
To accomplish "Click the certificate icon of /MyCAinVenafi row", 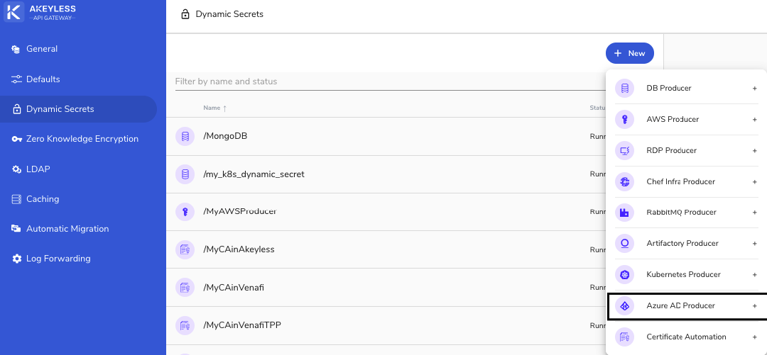I will pyautogui.click(x=185, y=288).
